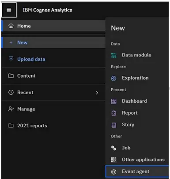Select the Event agent option
Viewport: 170px width, 179px height.
pyautogui.click(x=137, y=172)
